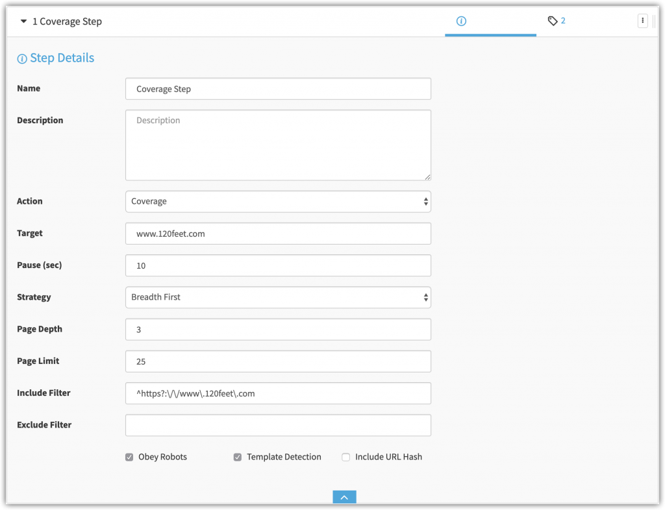Open the three-dot step options menu
Viewport: 665px width, 510px height.
tap(642, 21)
